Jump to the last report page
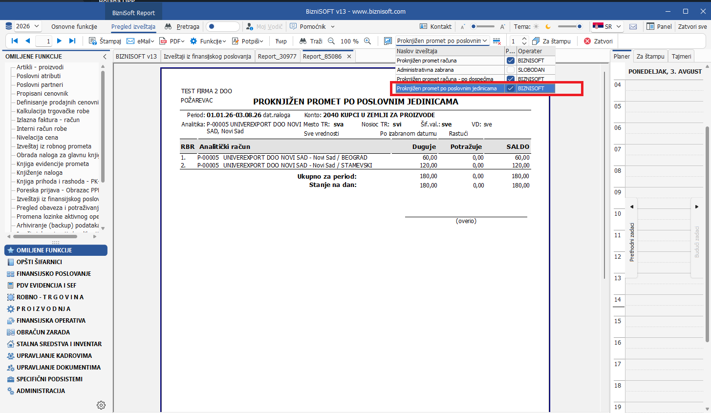The width and height of the screenshot is (711, 413). pyautogui.click(x=72, y=41)
